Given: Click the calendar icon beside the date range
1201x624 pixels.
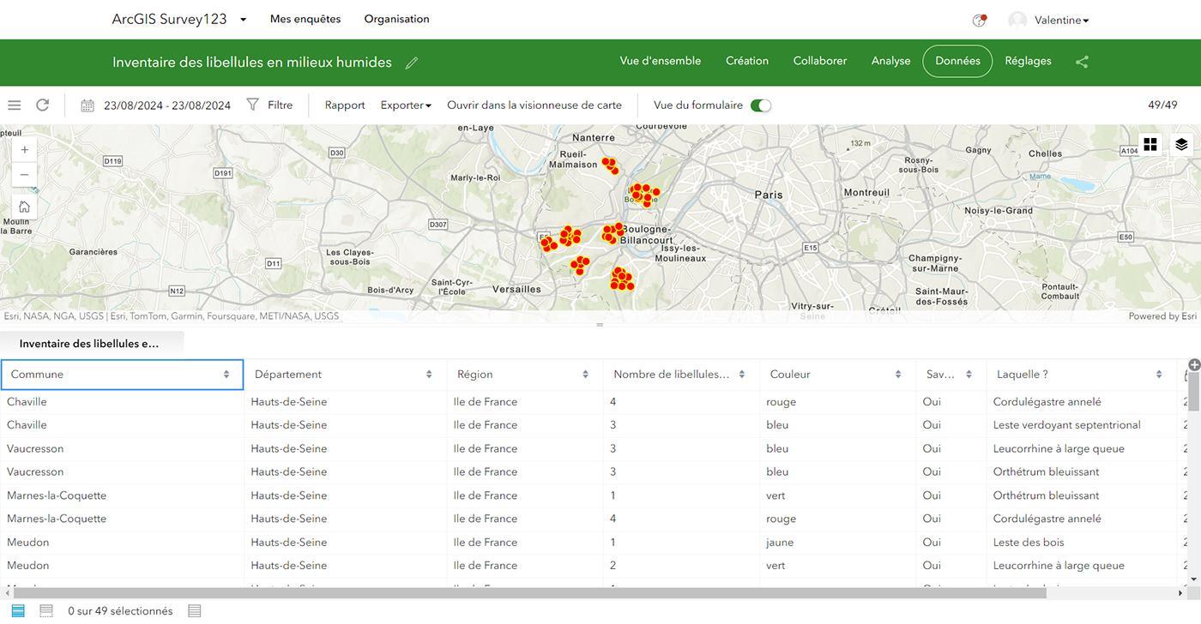Looking at the screenshot, I should 88,105.
